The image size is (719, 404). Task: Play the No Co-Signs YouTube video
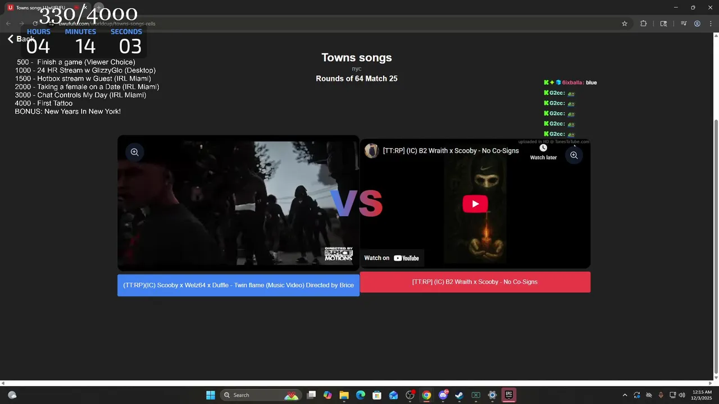tap(475, 204)
